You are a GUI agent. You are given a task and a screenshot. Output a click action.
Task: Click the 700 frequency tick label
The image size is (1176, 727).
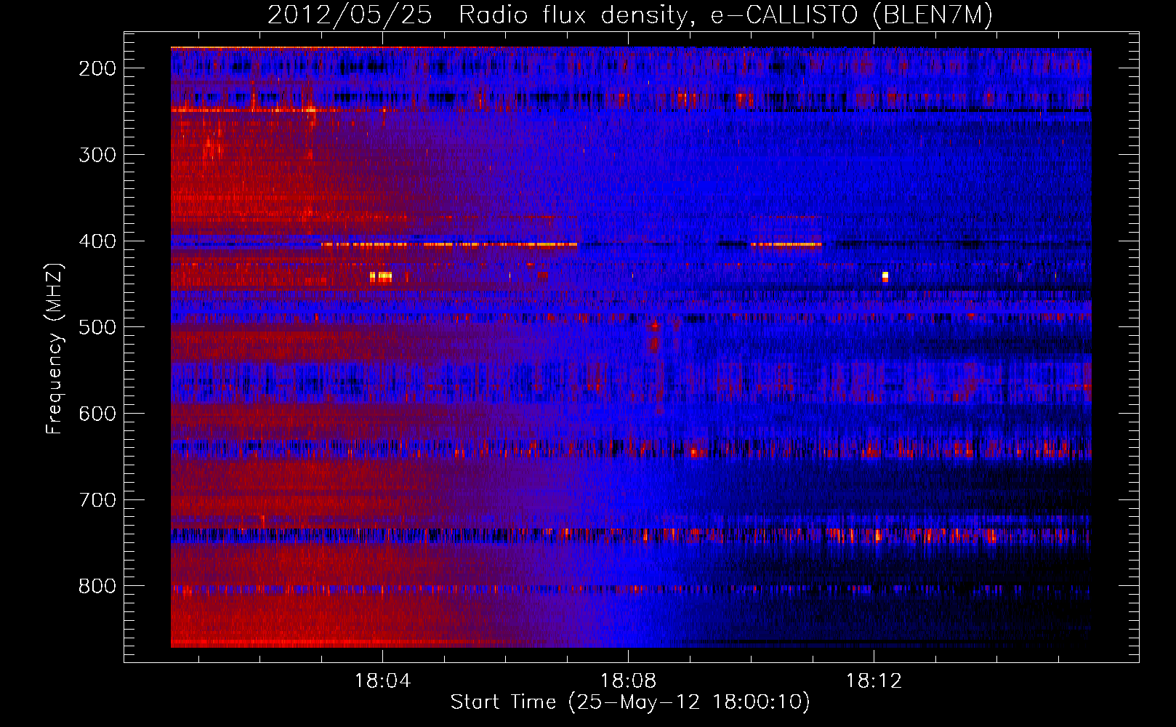coord(97,500)
